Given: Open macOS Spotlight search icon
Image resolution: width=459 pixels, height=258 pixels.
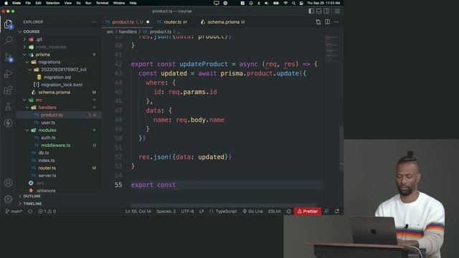Looking at the screenshot, I should [x=293, y=3].
